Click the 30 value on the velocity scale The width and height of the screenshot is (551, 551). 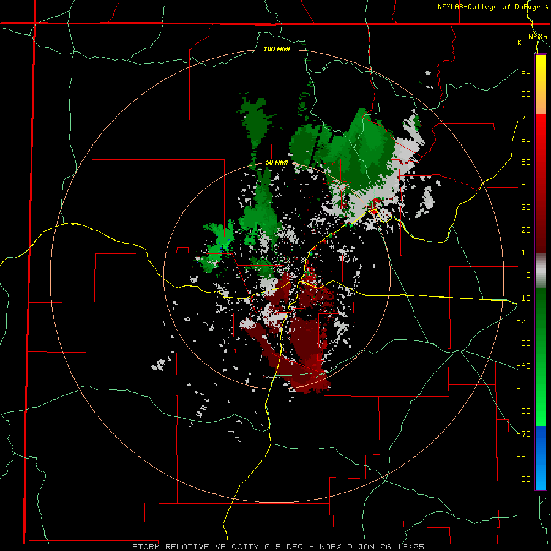click(x=526, y=208)
